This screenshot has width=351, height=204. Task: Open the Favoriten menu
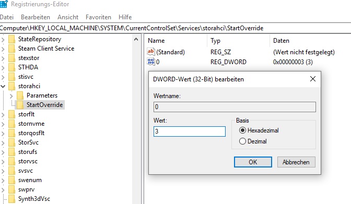(98, 17)
